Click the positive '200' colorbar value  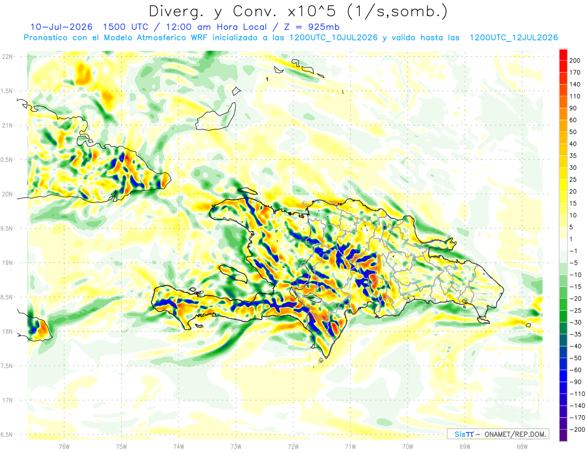576,61
